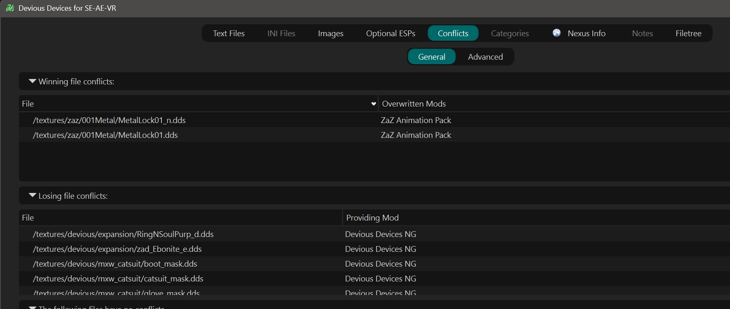Collapse the Winning file conflicts section
The image size is (730, 309).
(33, 81)
